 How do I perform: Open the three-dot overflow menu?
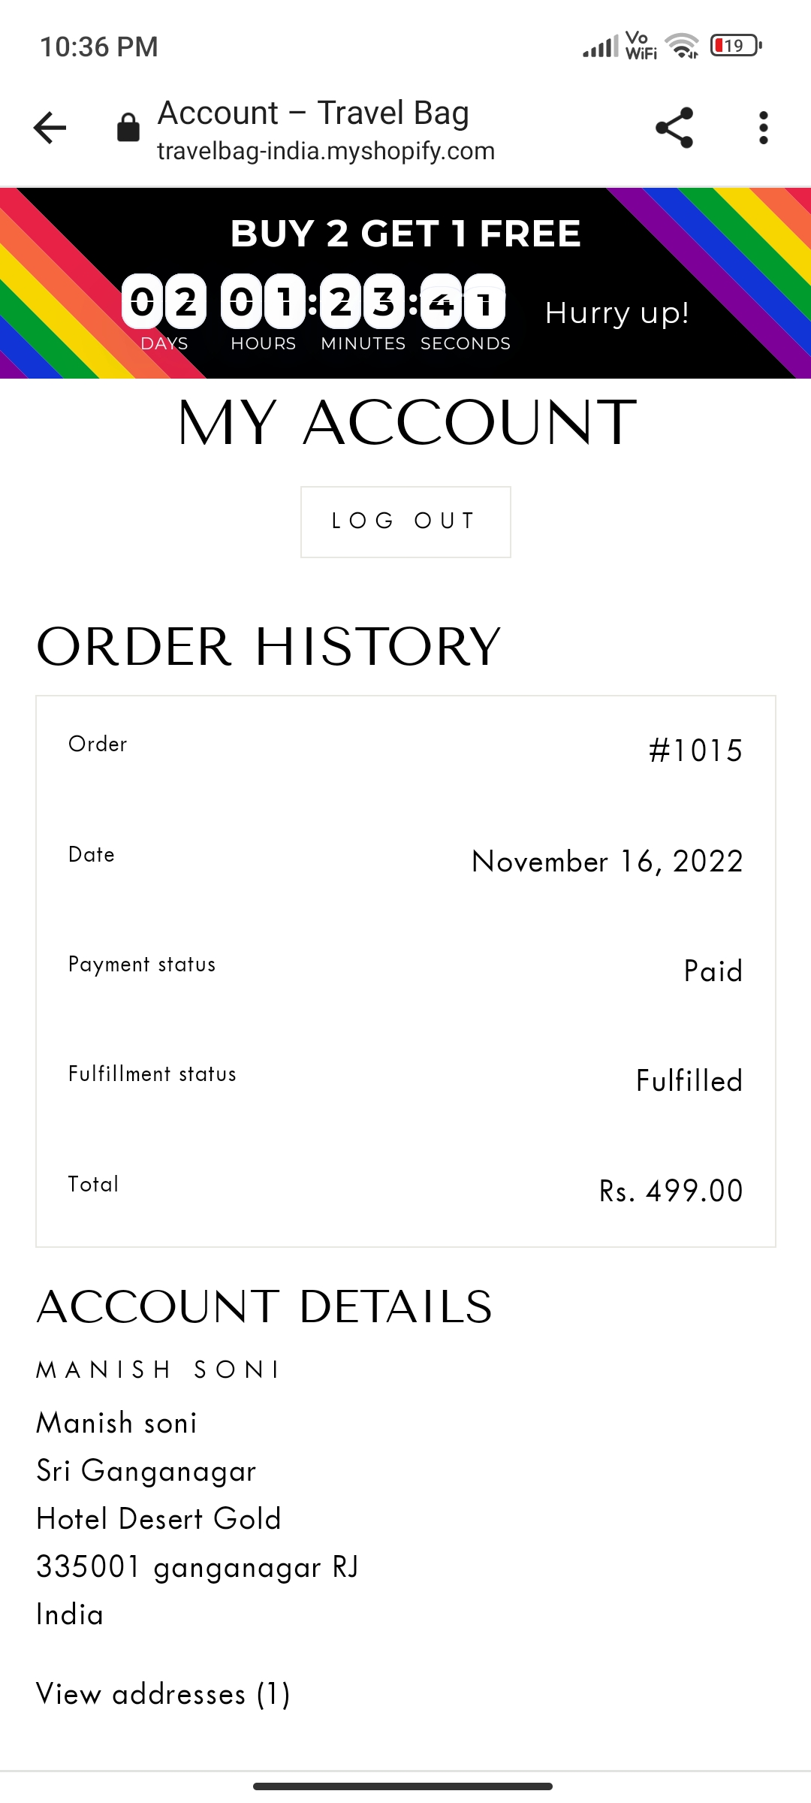pyautogui.click(x=763, y=128)
